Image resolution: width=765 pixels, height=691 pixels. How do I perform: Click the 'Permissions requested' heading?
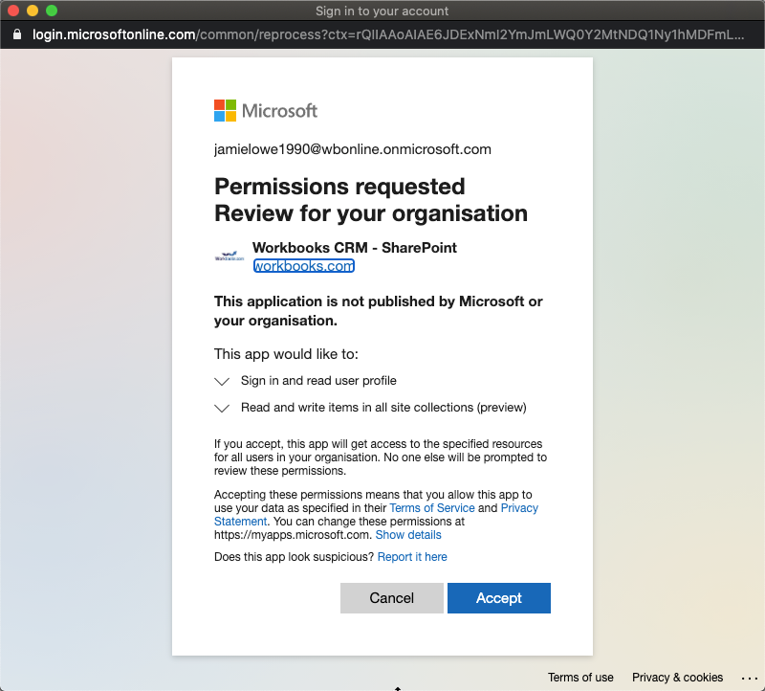tap(339, 186)
